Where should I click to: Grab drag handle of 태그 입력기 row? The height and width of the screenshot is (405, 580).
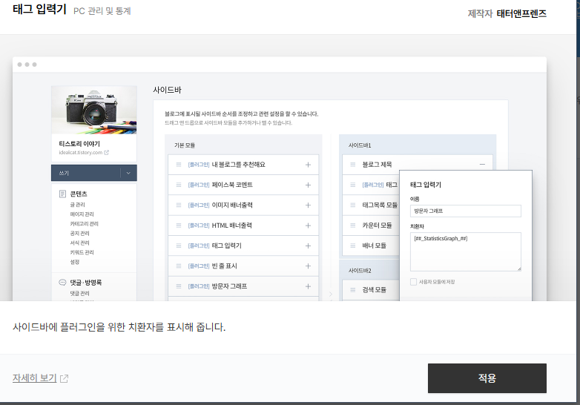[179, 246]
